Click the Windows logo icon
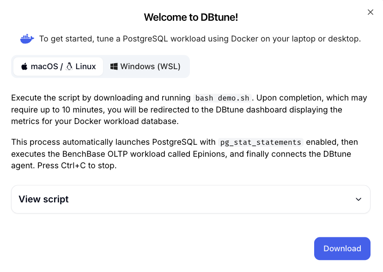 coord(114,66)
